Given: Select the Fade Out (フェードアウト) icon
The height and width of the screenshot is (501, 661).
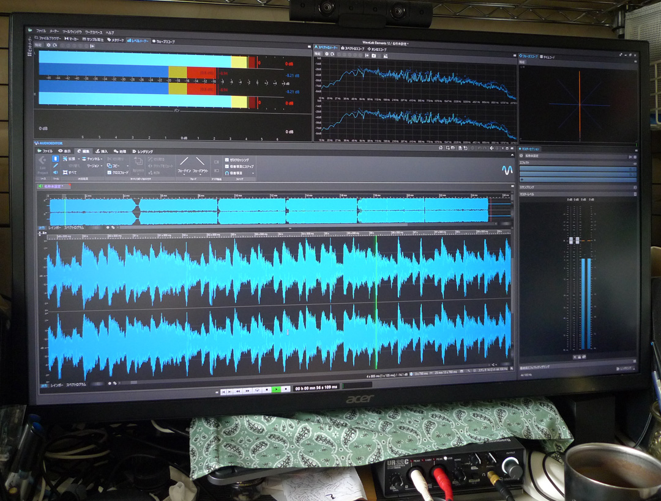Looking at the screenshot, I should (x=200, y=162).
